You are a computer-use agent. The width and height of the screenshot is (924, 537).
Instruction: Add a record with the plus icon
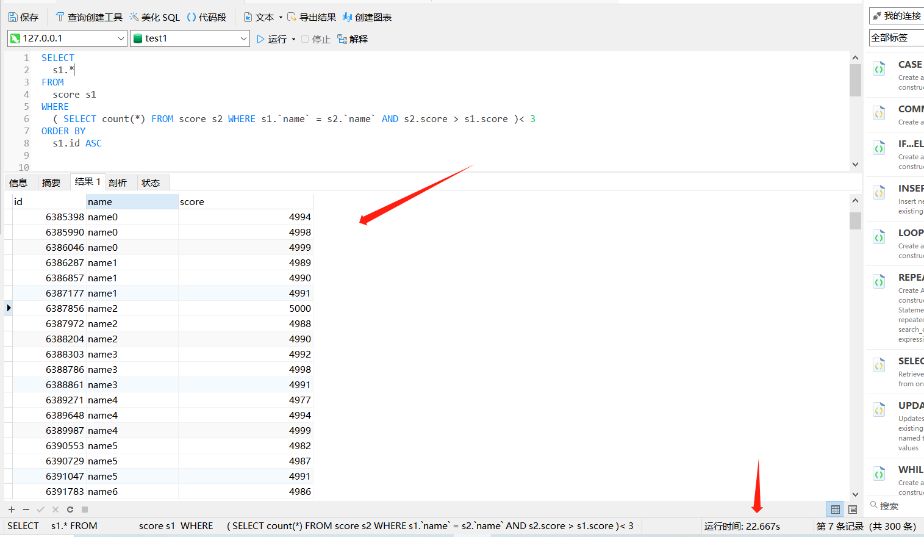12,510
